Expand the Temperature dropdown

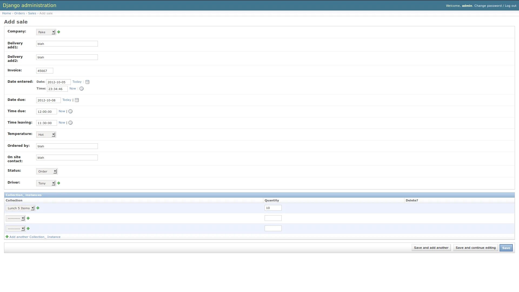[46, 135]
